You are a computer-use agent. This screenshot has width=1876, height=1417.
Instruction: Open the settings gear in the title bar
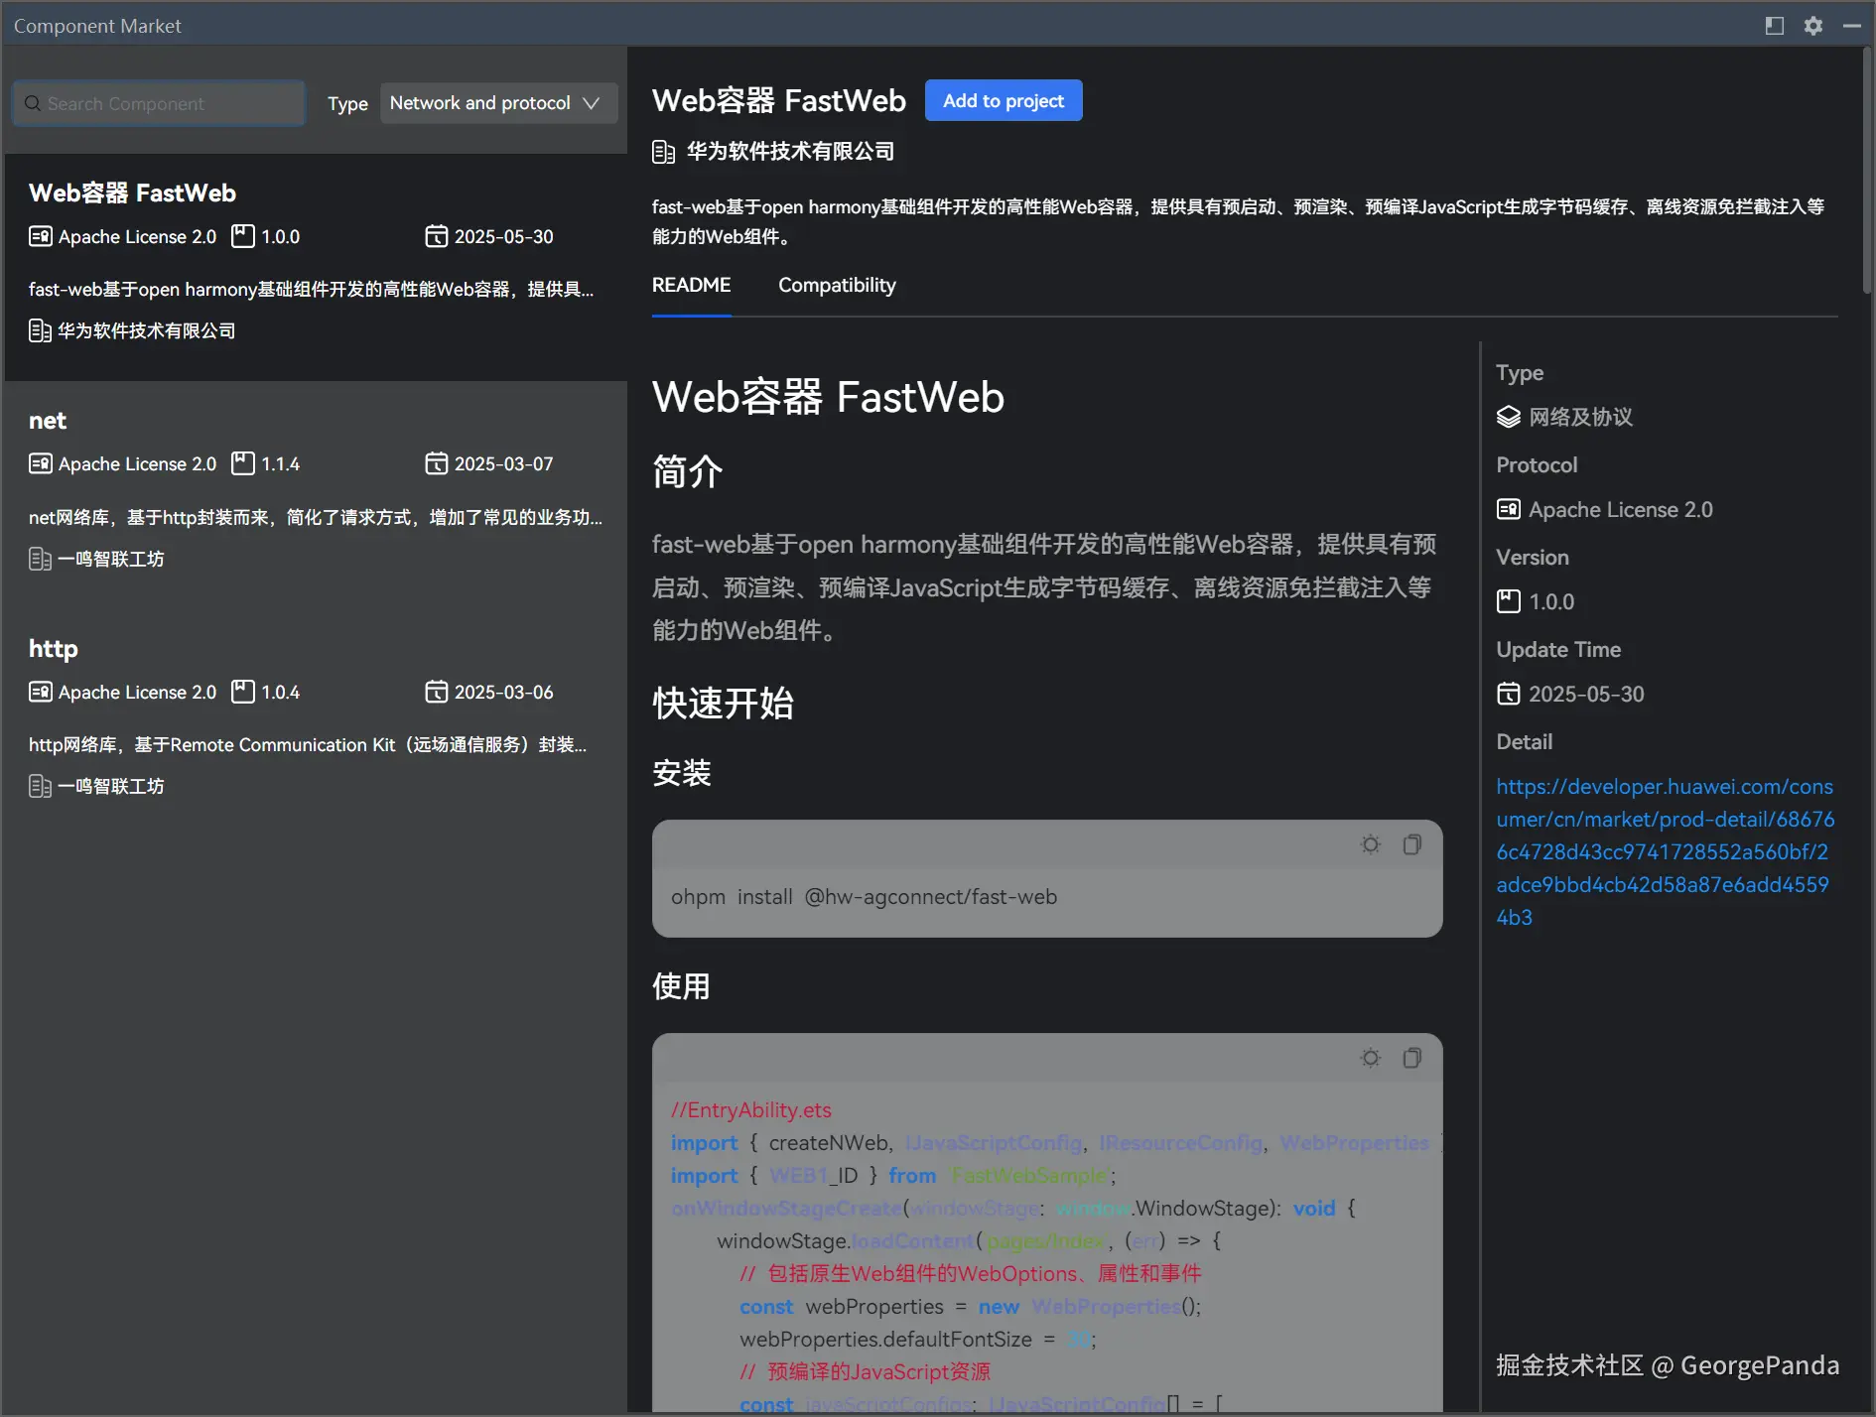click(1812, 25)
